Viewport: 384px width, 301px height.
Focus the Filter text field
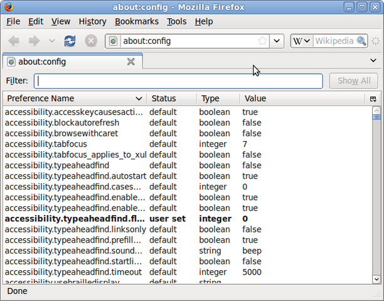coord(178,81)
